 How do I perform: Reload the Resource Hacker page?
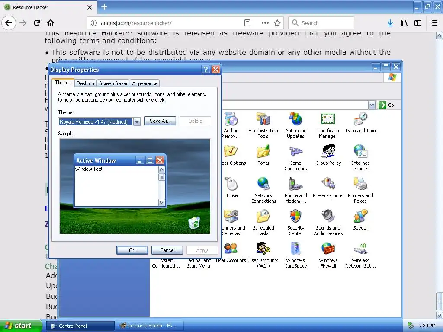[x=37, y=23]
